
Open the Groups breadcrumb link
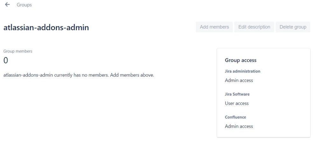pos(24,5)
